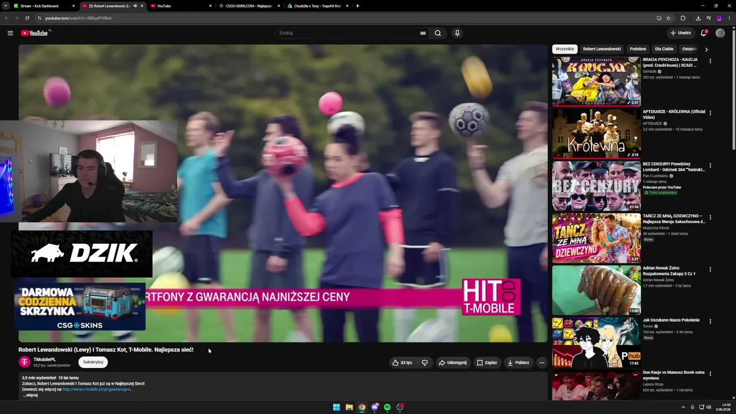The width and height of the screenshot is (736, 414).
Task: Go back in the browser
Action: [6, 18]
